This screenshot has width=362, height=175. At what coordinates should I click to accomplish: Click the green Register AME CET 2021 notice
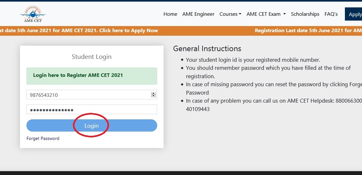[x=92, y=76]
